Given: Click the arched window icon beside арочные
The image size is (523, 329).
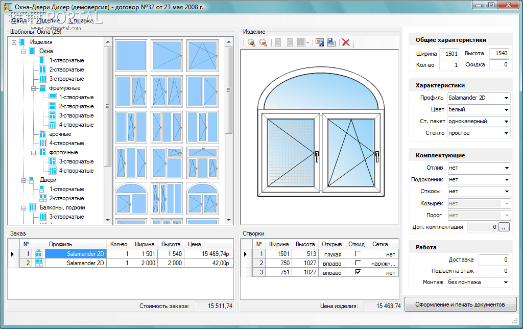Looking at the screenshot, I should click(x=43, y=134).
